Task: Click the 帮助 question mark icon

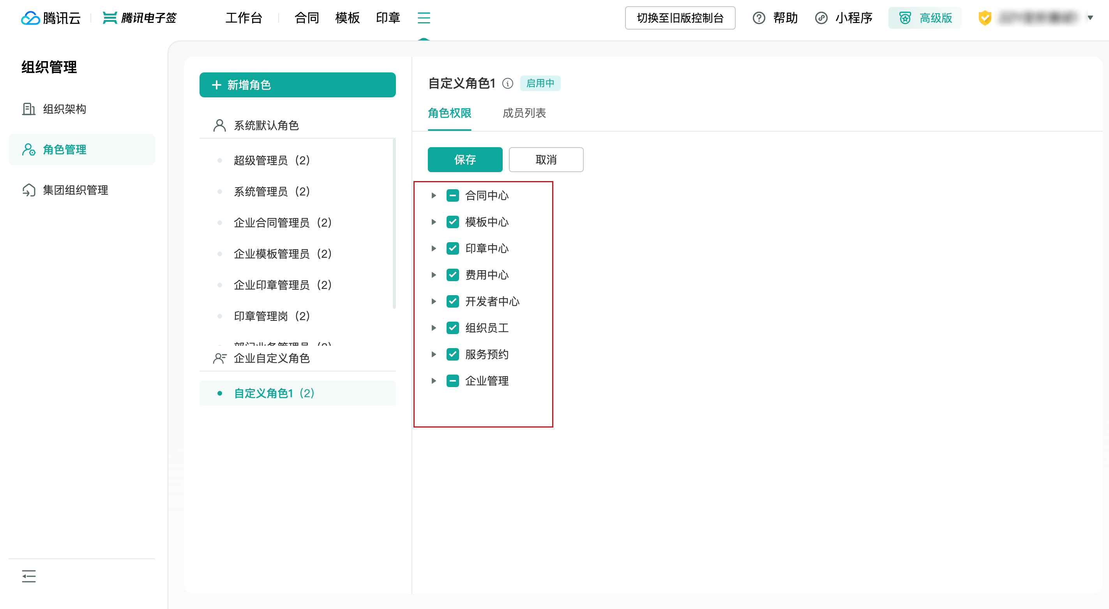Action: [759, 18]
